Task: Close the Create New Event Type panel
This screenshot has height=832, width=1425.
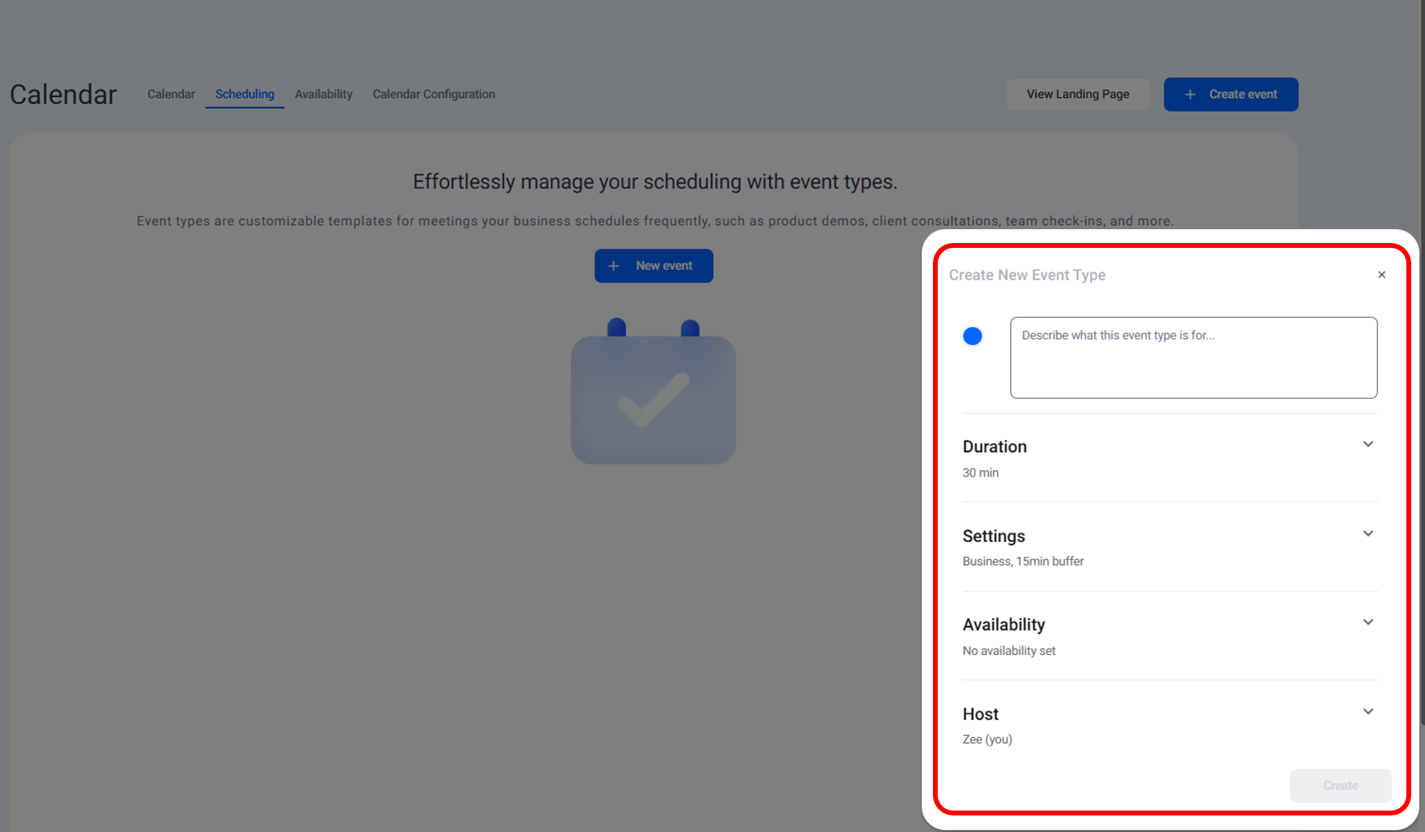Action: (1381, 275)
